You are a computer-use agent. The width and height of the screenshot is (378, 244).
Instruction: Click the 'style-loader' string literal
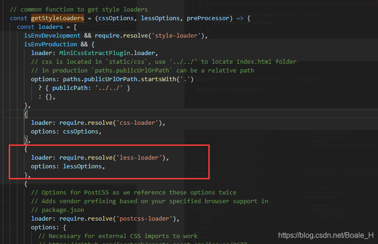(176, 36)
